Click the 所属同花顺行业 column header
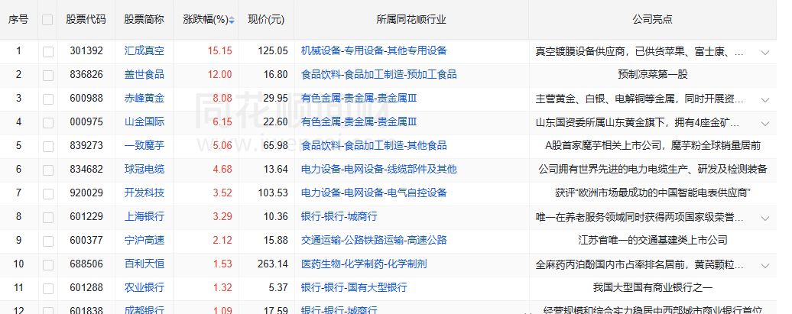The image size is (792, 314). tap(411, 20)
